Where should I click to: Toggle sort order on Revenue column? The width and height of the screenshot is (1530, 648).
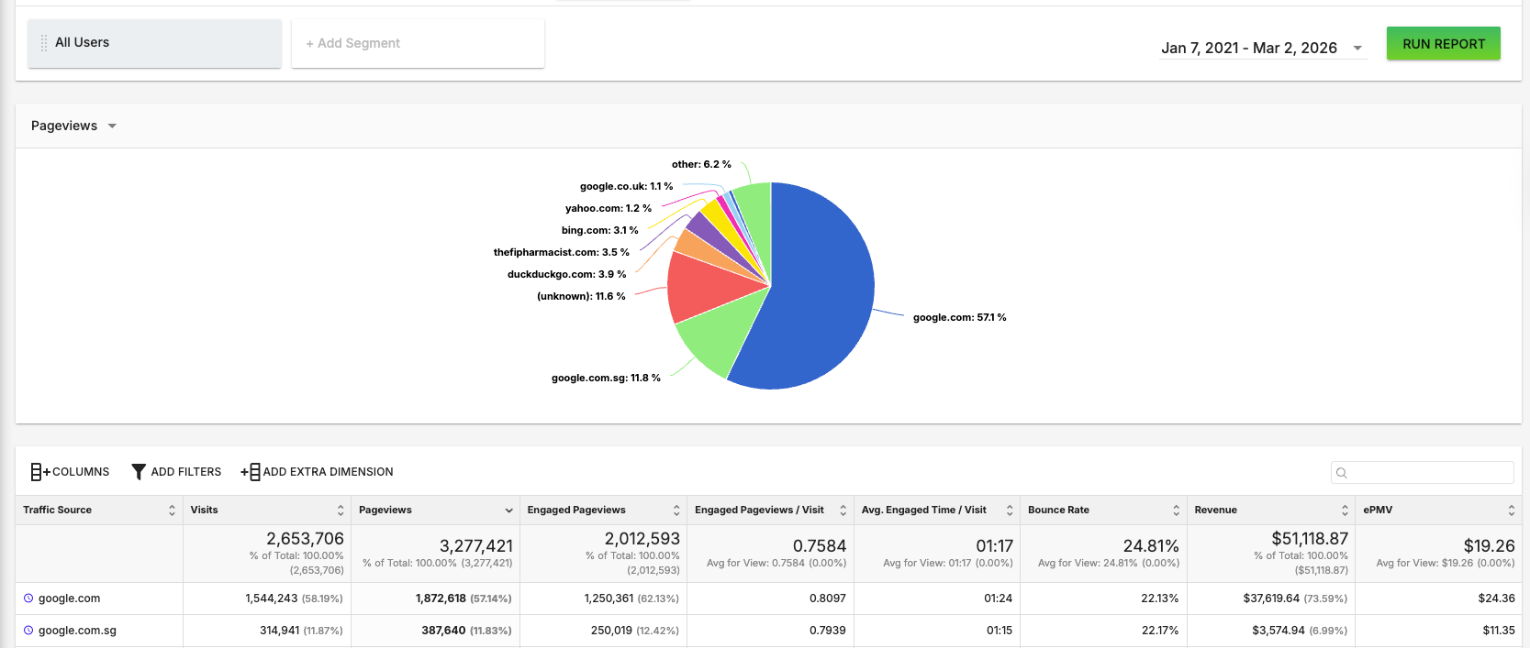pyautogui.click(x=1345, y=511)
